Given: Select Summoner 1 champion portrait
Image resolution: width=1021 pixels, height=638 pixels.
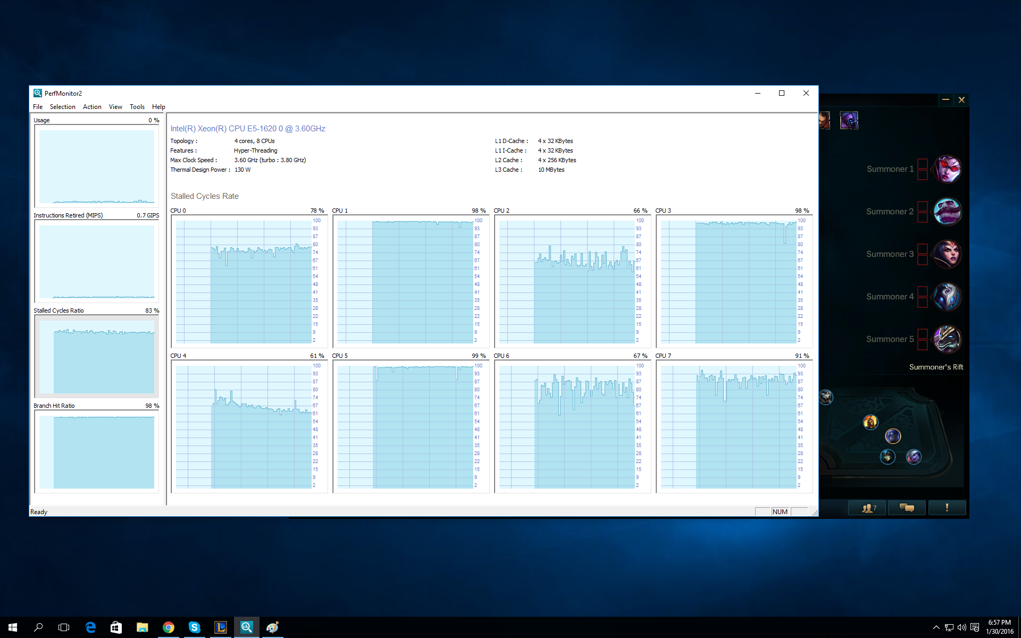Looking at the screenshot, I should pyautogui.click(x=947, y=169).
